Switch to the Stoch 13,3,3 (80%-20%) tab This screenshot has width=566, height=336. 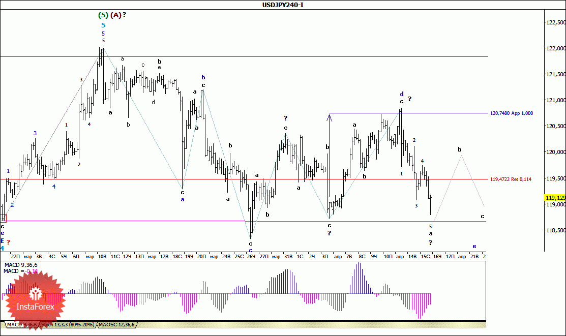point(68,325)
